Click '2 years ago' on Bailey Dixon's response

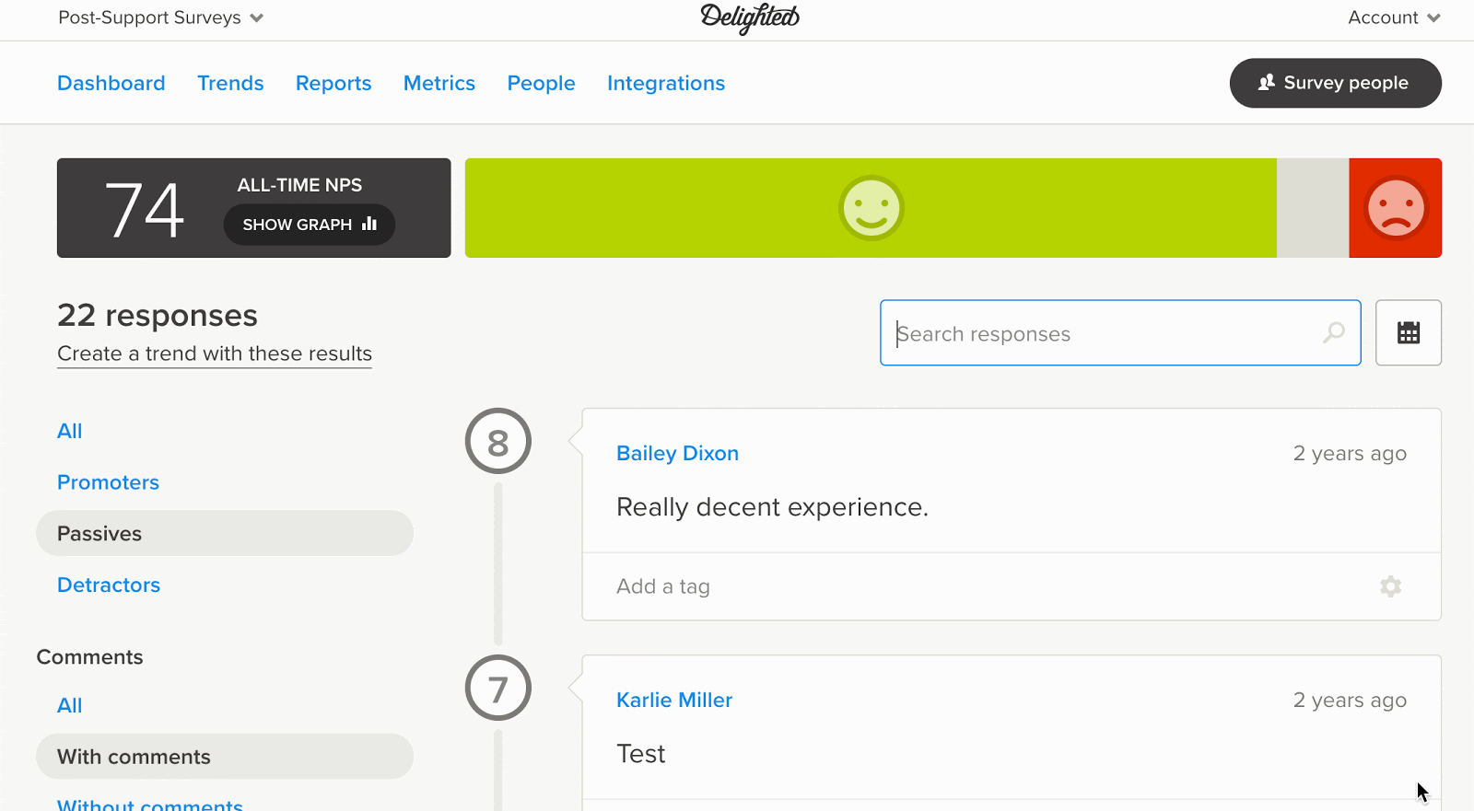1350,453
